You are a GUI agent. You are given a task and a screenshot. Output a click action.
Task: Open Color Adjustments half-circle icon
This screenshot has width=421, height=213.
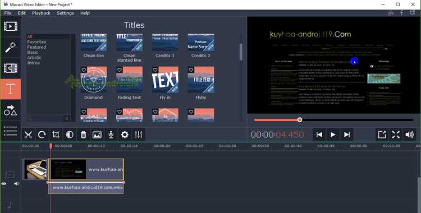point(70,135)
